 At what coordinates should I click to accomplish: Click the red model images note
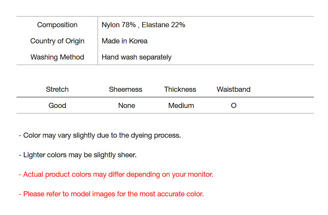112,194
